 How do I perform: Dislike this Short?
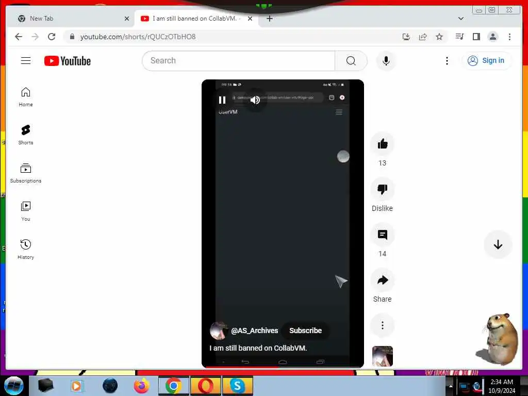[382, 189]
